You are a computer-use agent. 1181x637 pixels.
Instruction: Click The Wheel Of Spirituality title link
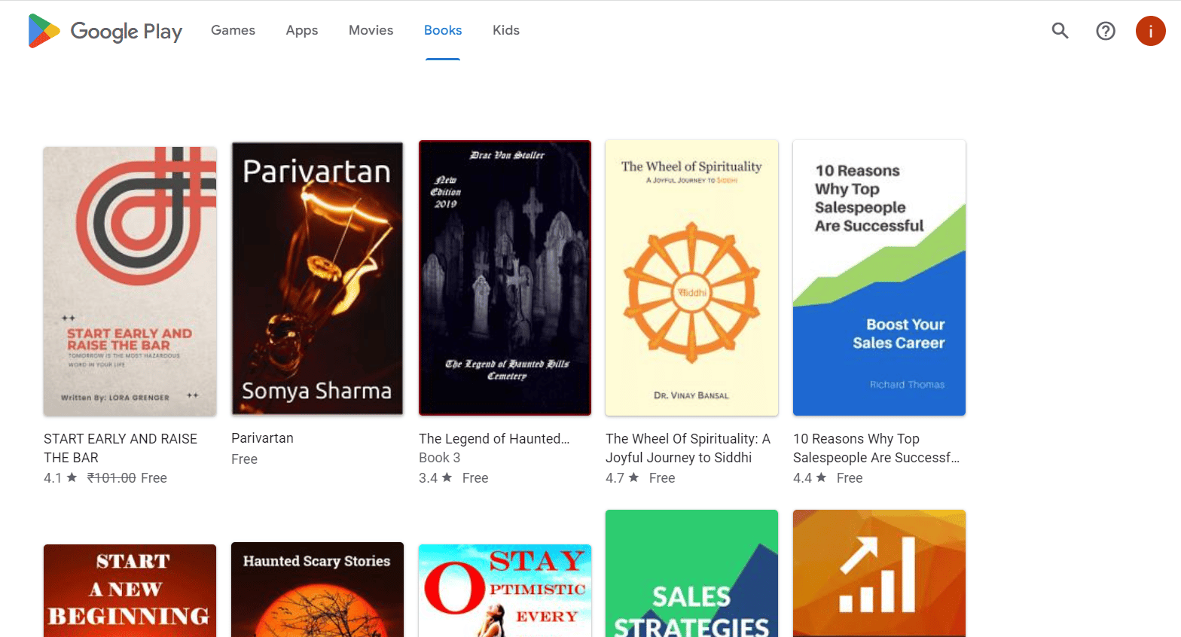pyautogui.click(x=688, y=448)
